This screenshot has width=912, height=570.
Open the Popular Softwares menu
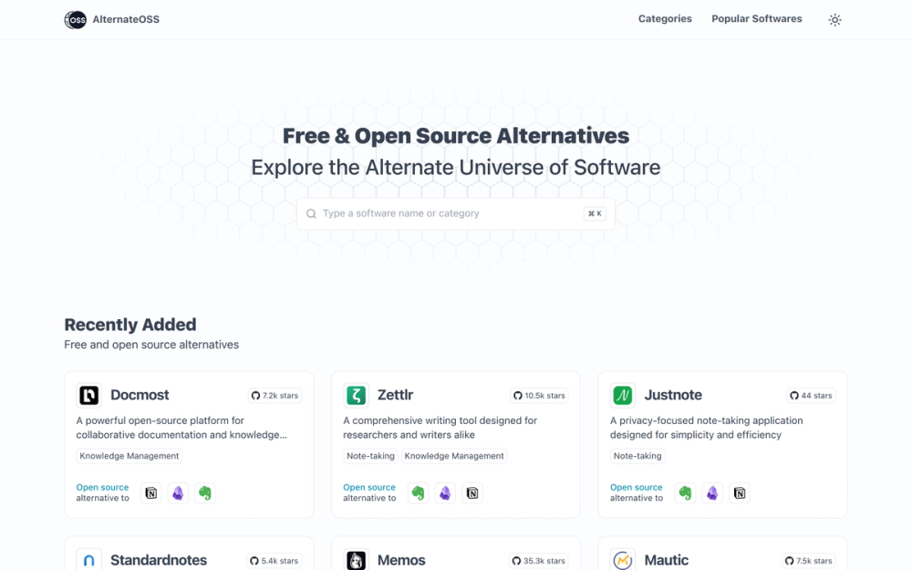click(x=756, y=18)
